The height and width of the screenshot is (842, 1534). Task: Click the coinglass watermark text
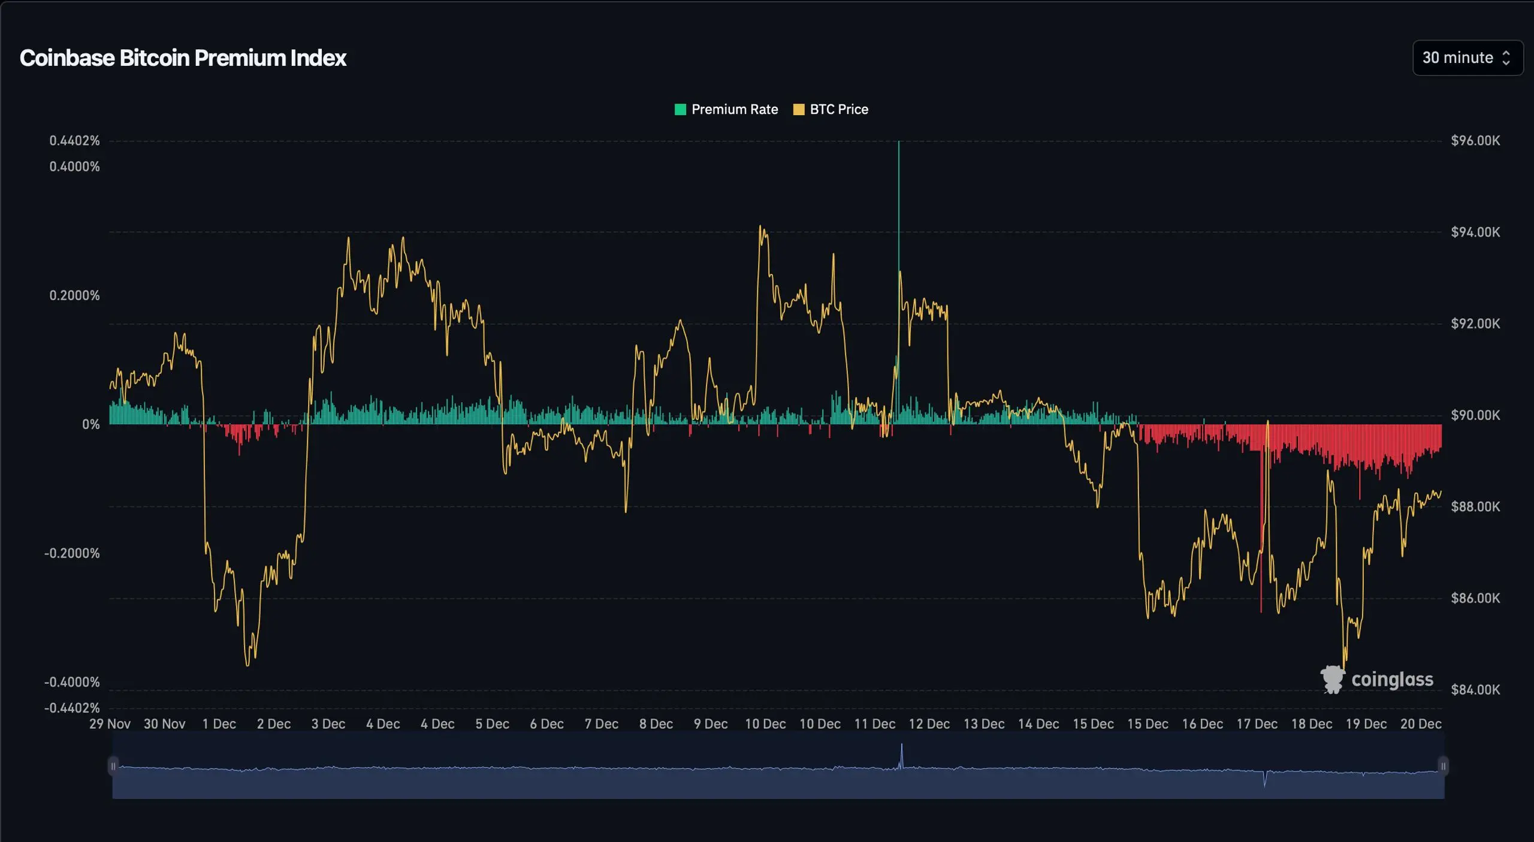point(1392,680)
